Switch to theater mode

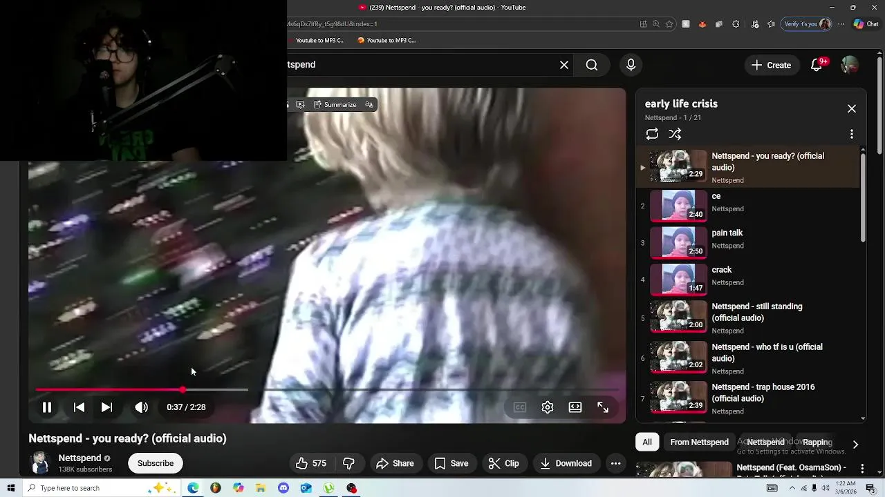coord(575,407)
